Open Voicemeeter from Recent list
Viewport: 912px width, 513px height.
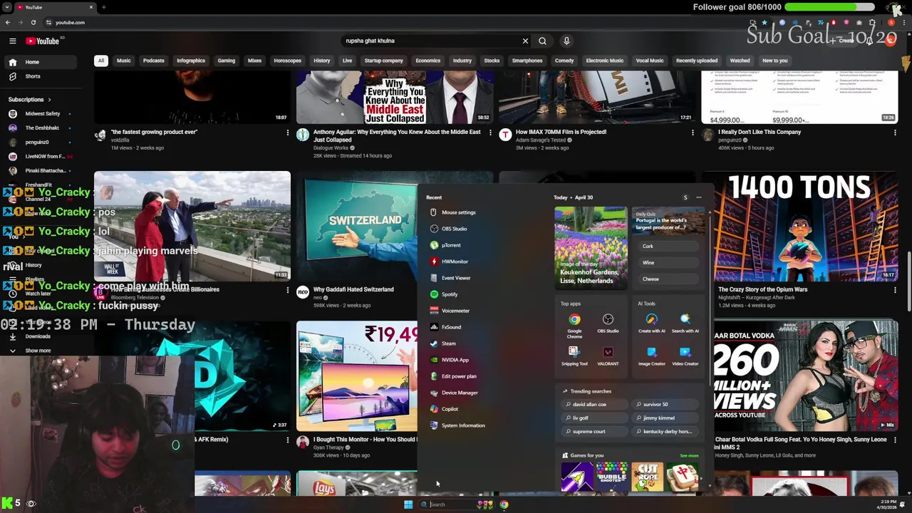(455, 311)
